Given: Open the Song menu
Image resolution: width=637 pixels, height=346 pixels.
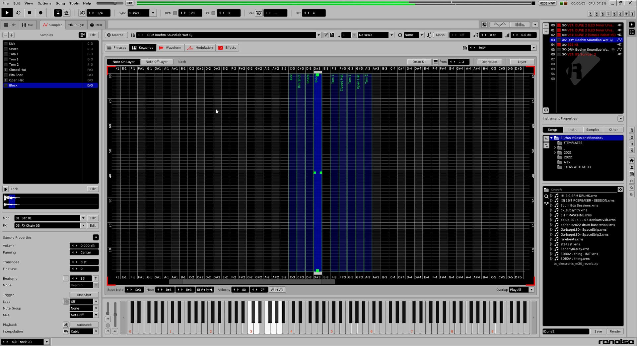Looking at the screenshot, I should (x=60, y=3).
